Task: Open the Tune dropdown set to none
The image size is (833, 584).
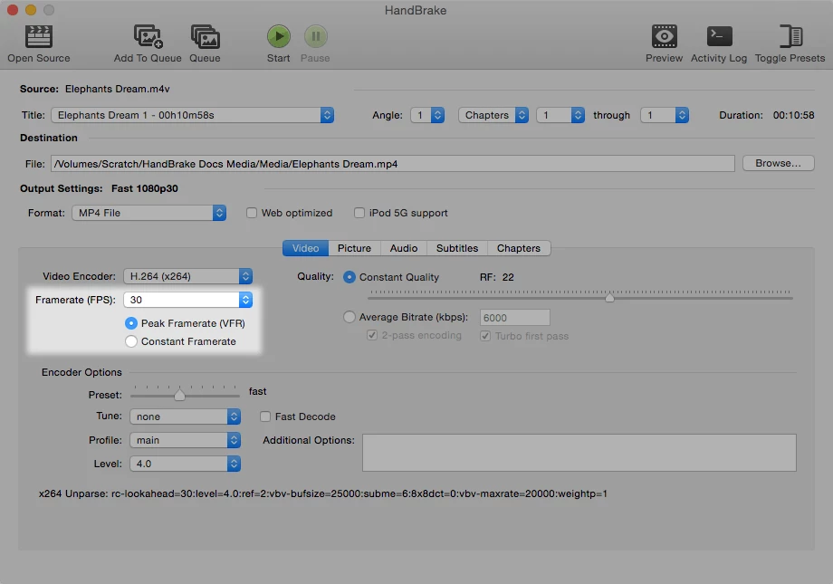Action: [x=185, y=416]
